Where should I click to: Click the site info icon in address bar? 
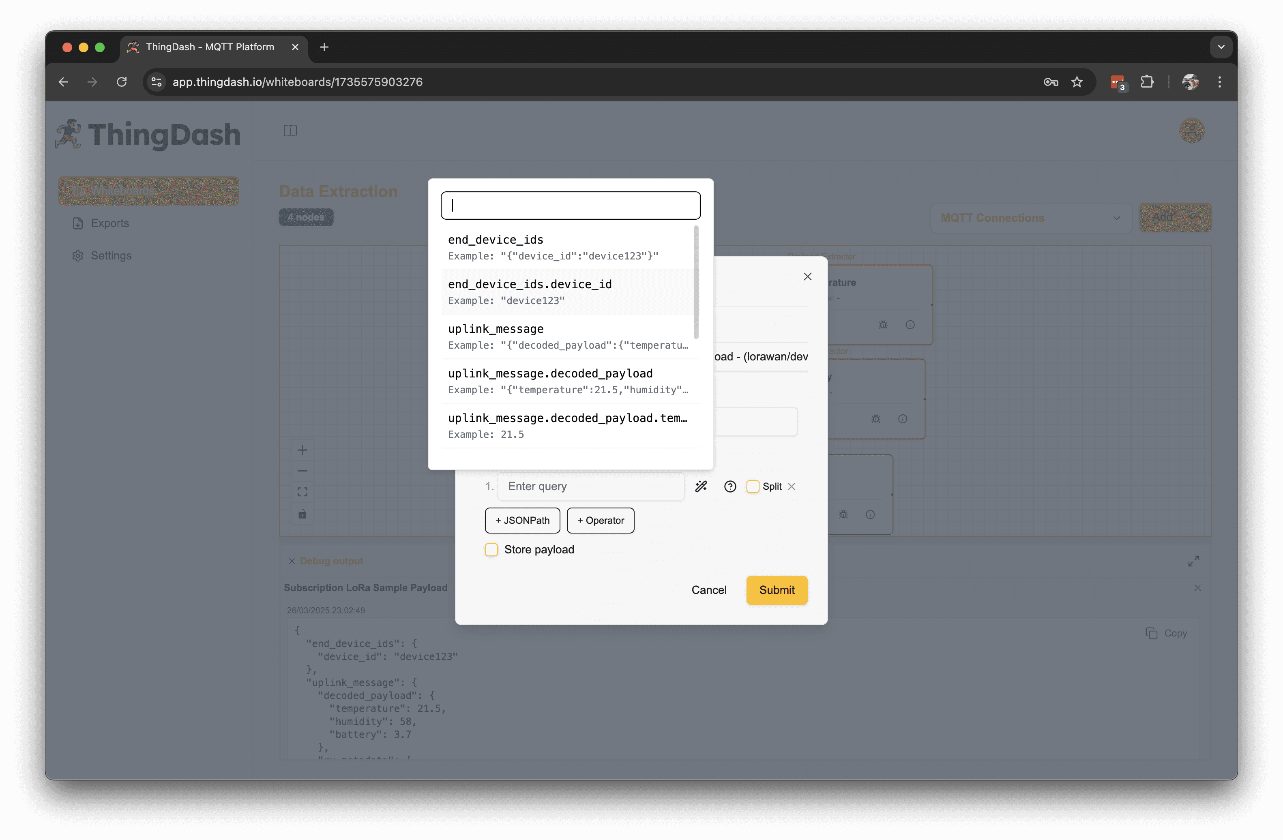point(157,82)
